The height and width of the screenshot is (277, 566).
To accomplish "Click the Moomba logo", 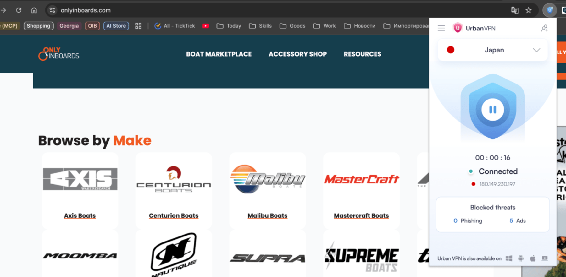I will 80,256.
